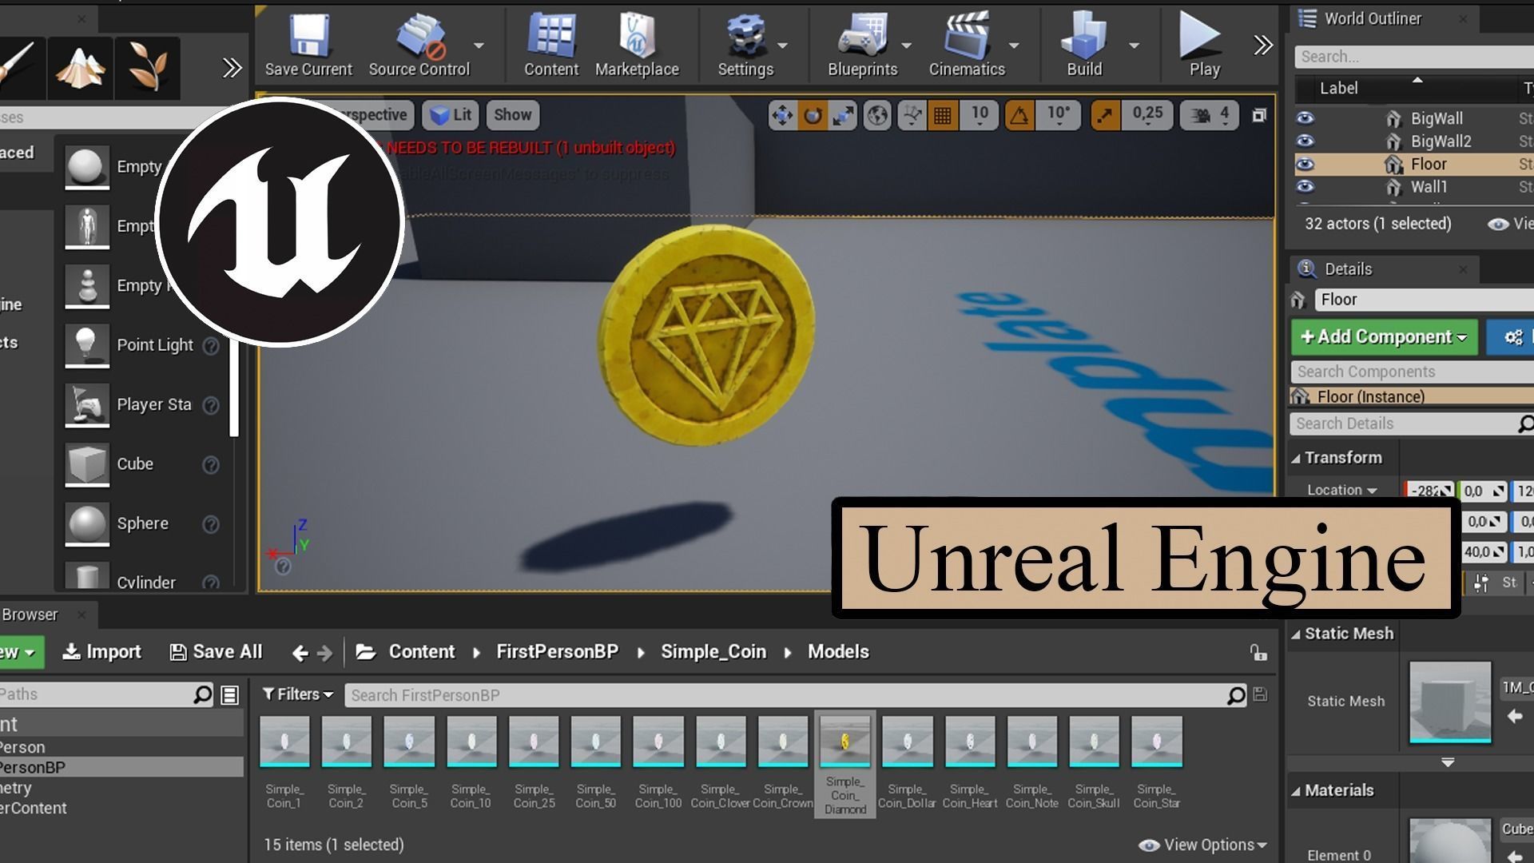Open Source Control dropdown arrow

click(479, 46)
